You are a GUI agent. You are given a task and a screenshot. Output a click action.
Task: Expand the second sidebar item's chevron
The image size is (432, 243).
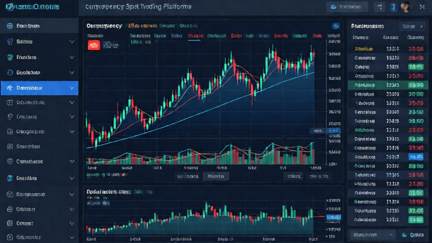(72, 42)
